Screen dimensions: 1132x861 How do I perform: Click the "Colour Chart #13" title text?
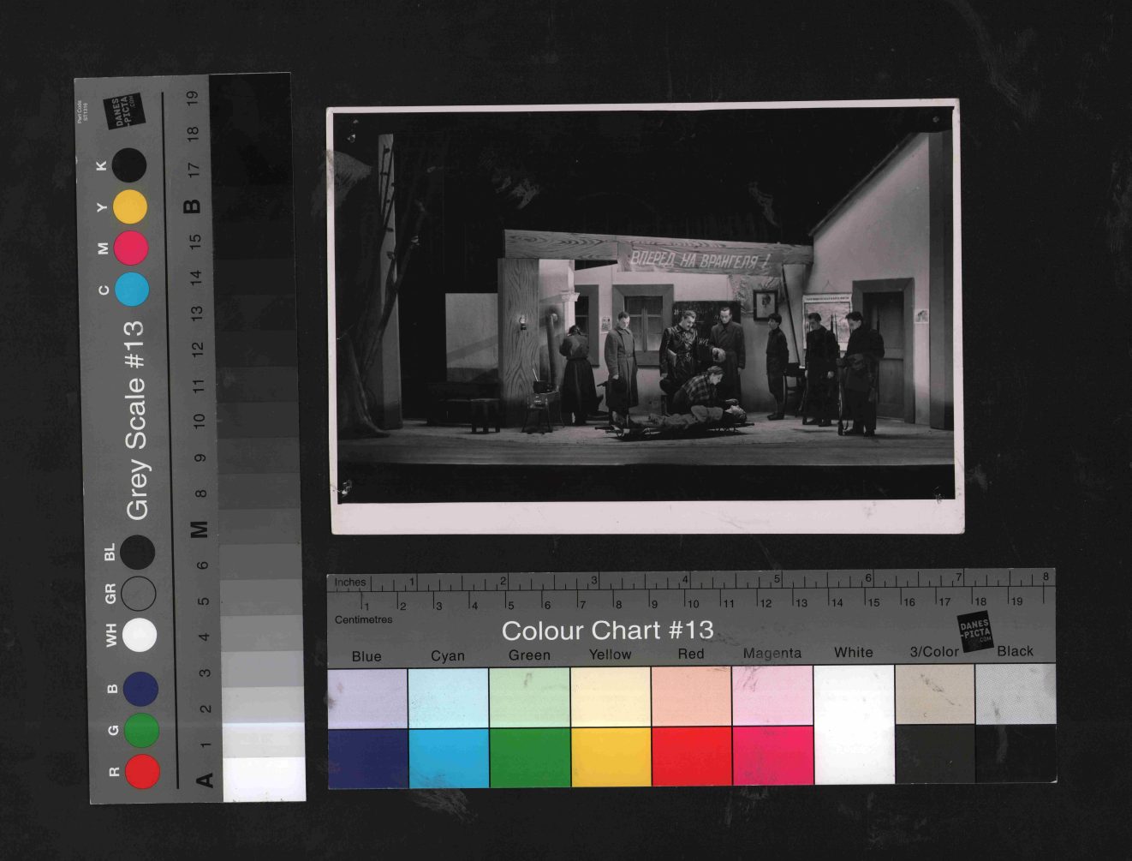pos(607,631)
